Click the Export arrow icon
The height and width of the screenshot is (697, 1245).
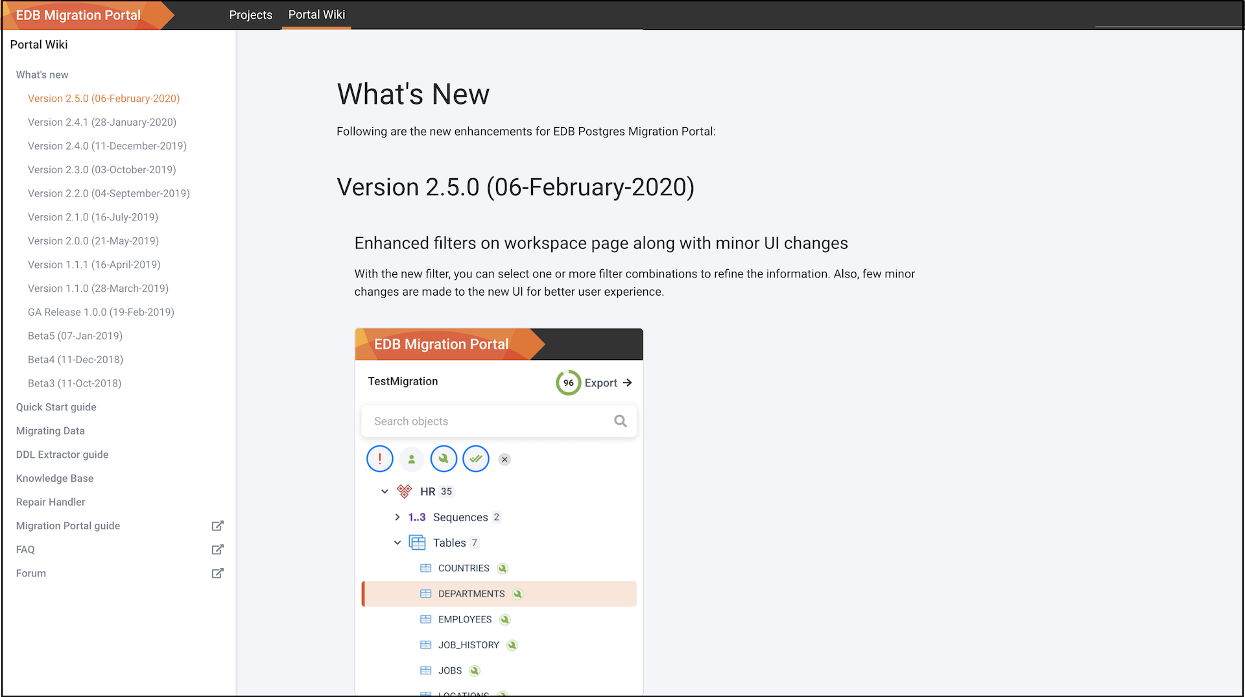click(627, 383)
